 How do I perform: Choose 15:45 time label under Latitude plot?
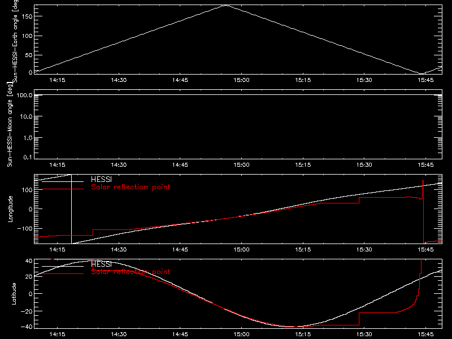click(426, 334)
